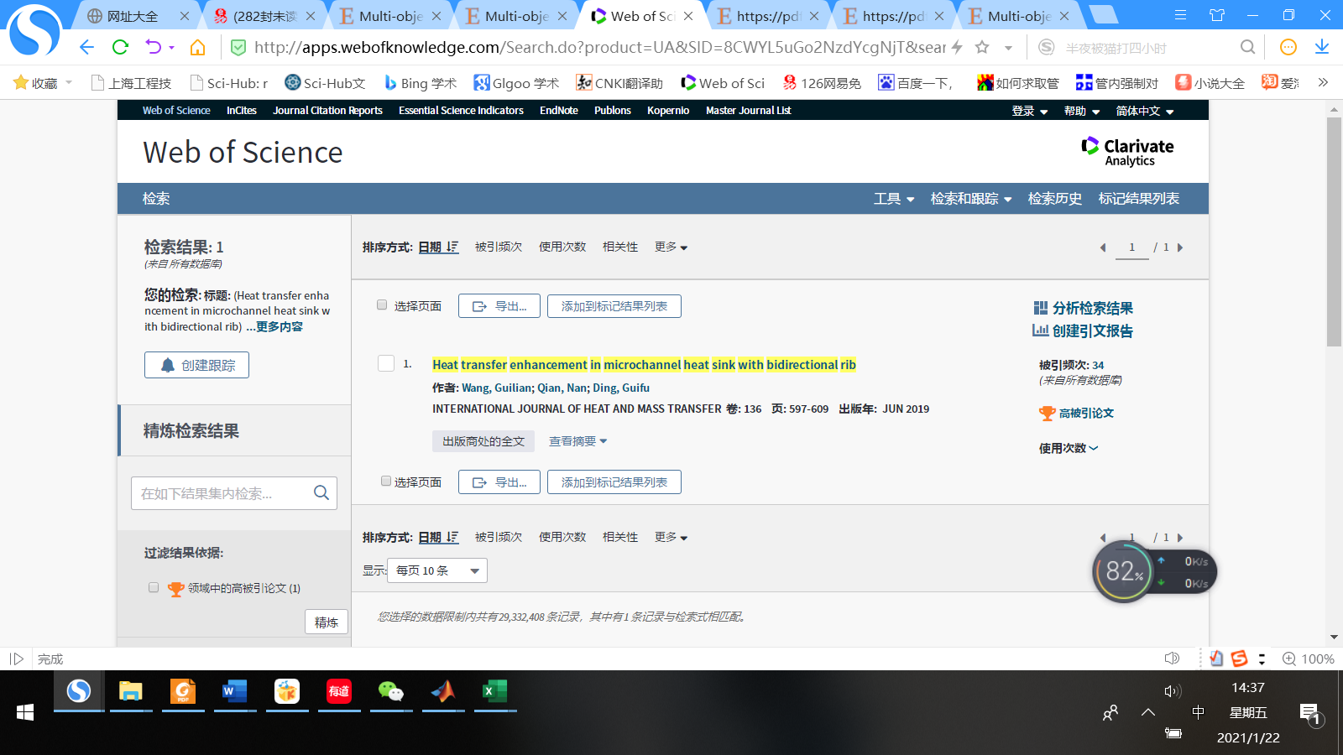Tick the checkbox for result 1

[386, 363]
